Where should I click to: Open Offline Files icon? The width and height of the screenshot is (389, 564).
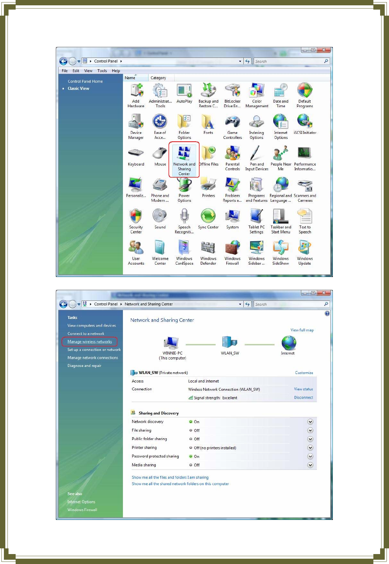pyautogui.click(x=209, y=156)
